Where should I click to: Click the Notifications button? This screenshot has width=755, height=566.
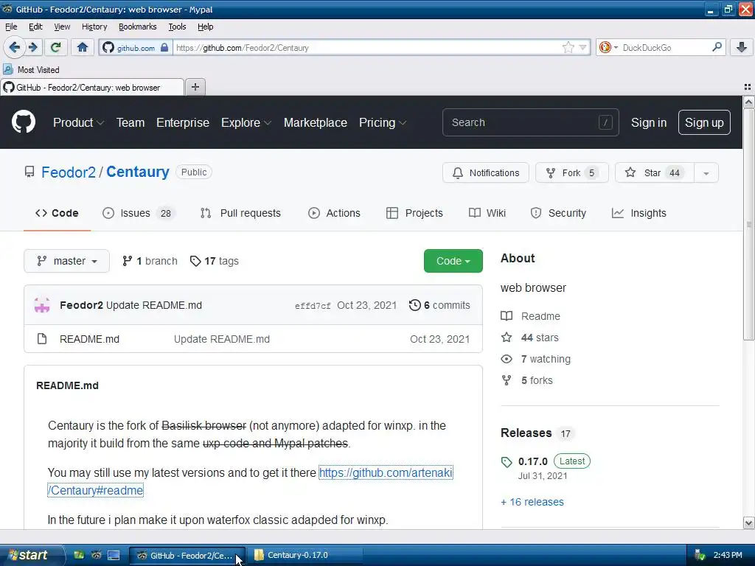pyautogui.click(x=486, y=172)
